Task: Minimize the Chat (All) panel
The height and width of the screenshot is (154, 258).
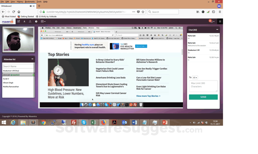Action: [x=217, y=30]
